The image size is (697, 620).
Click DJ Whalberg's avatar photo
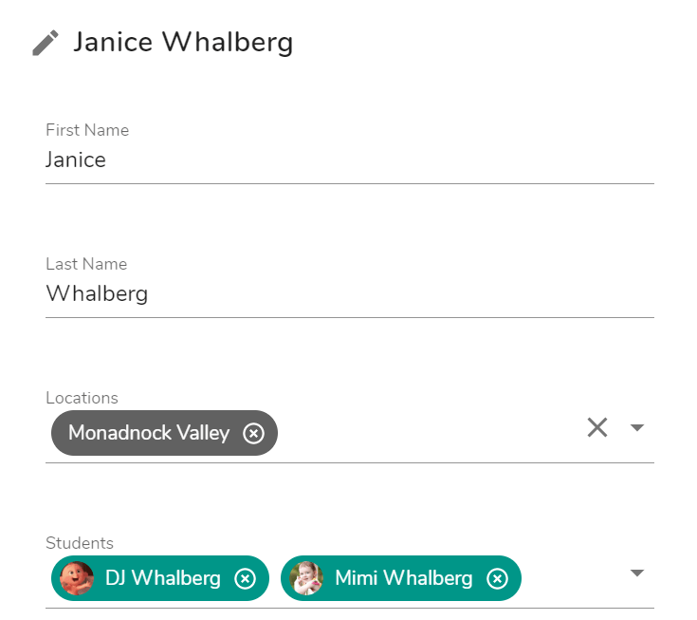(x=77, y=578)
